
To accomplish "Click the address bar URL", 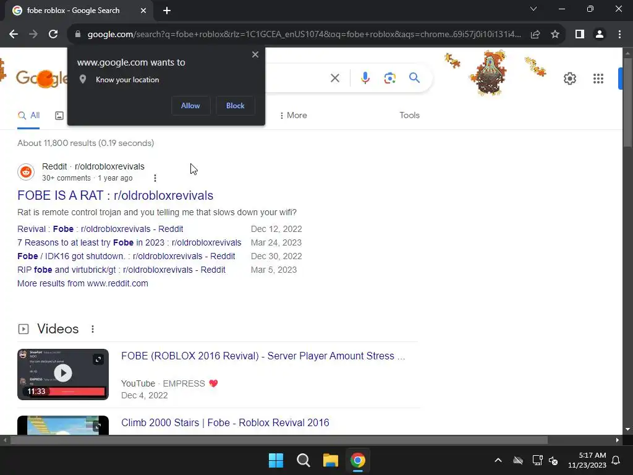I will [304, 35].
